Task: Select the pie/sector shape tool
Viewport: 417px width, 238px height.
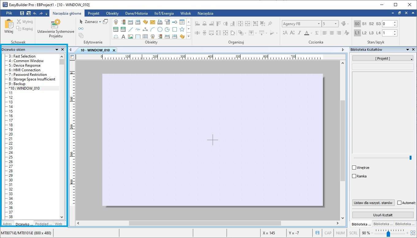Action: [167, 29]
